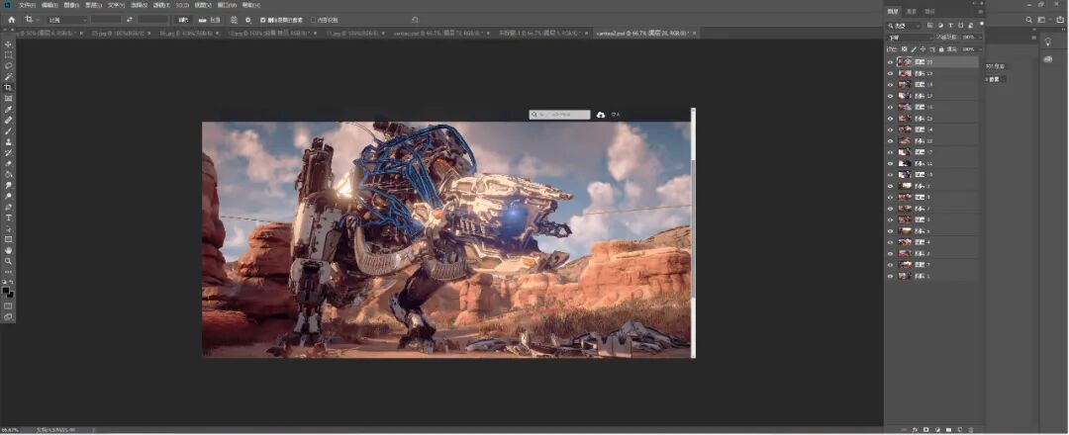The width and height of the screenshot is (1069, 435).
Task: Switch to the 路径 (Paths) tab
Action: point(929,12)
